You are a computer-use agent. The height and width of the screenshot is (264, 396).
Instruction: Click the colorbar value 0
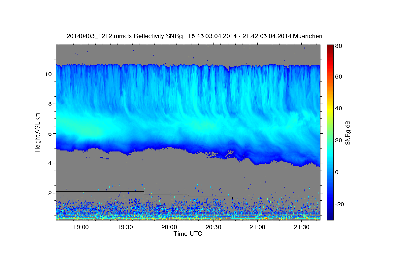point(337,172)
